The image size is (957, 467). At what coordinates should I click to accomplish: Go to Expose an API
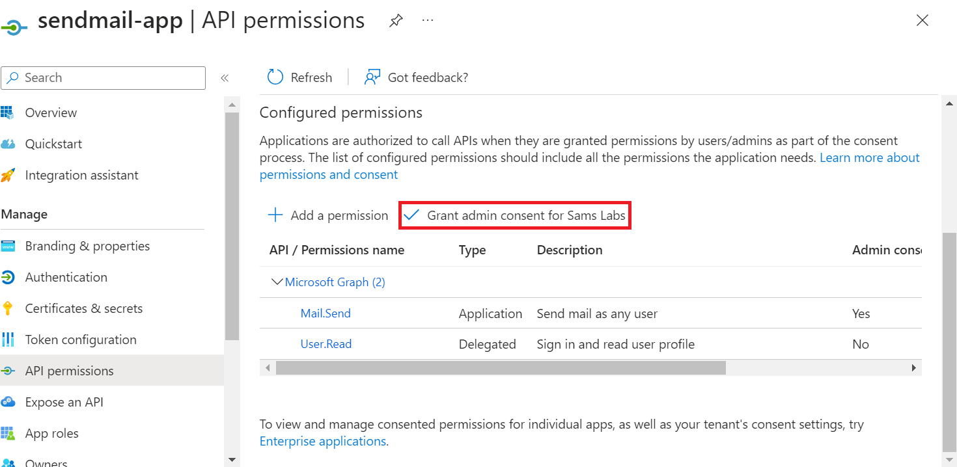click(x=64, y=402)
